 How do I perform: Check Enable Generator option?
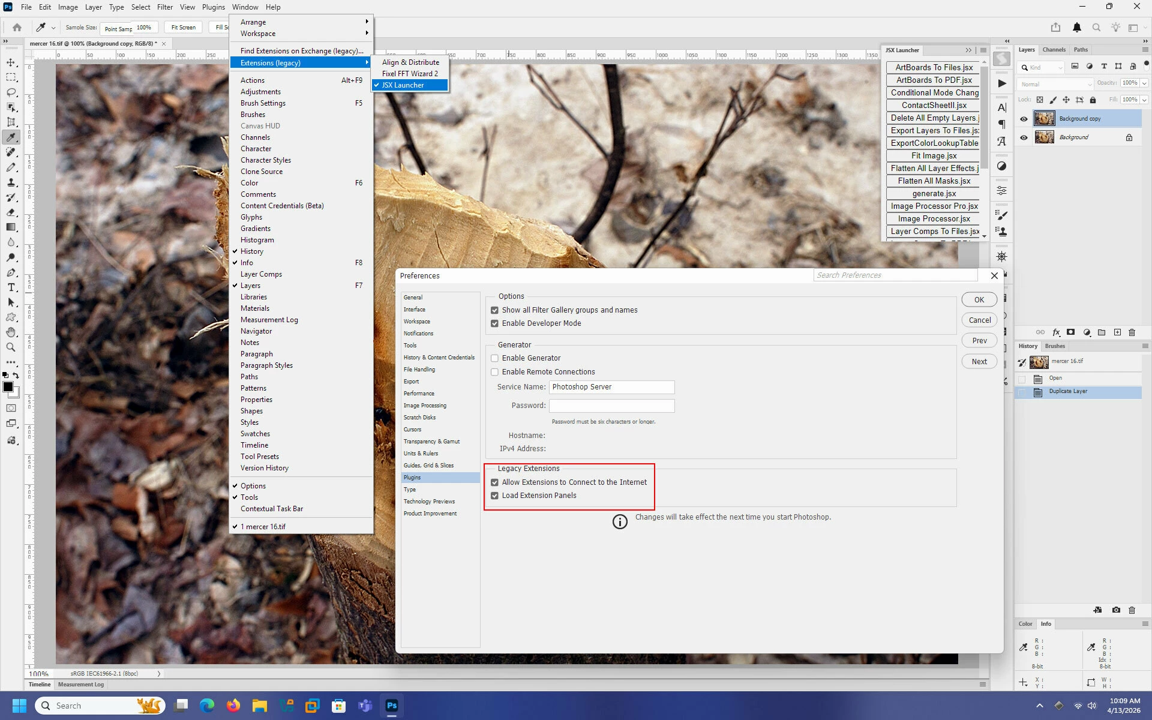pos(494,358)
